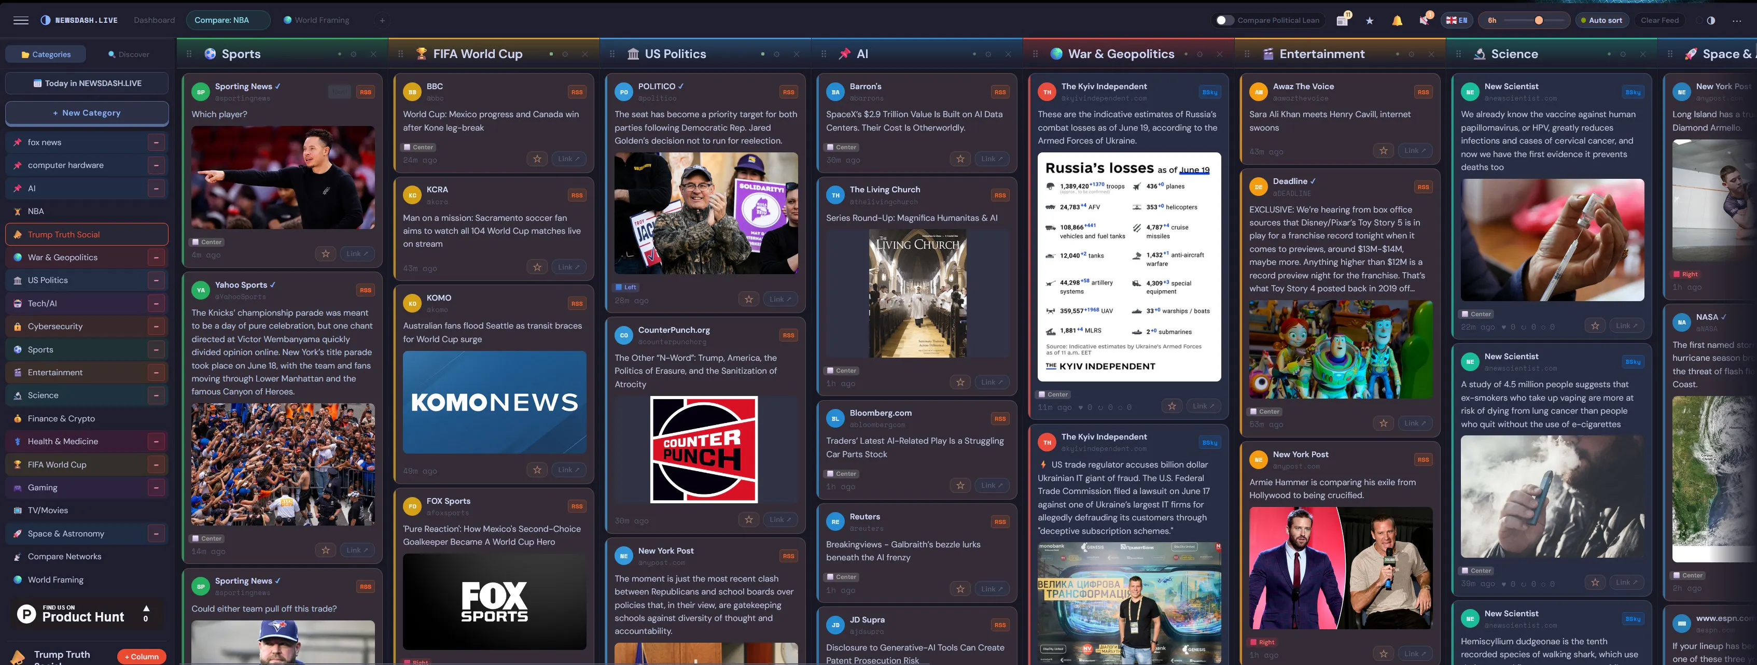Add a new tab with the plus button
The height and width of the screenshot is (665, 1757).
point(382,20)
